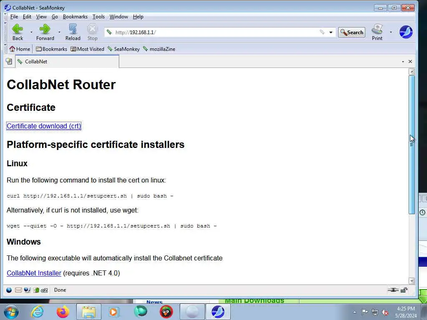
Task: Open Firefox from the taskbar
Action: pos(63,312)
